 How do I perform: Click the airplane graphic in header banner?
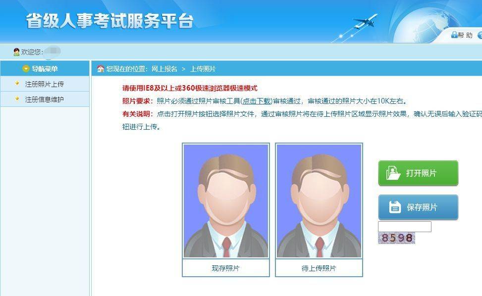coord(366,21)
